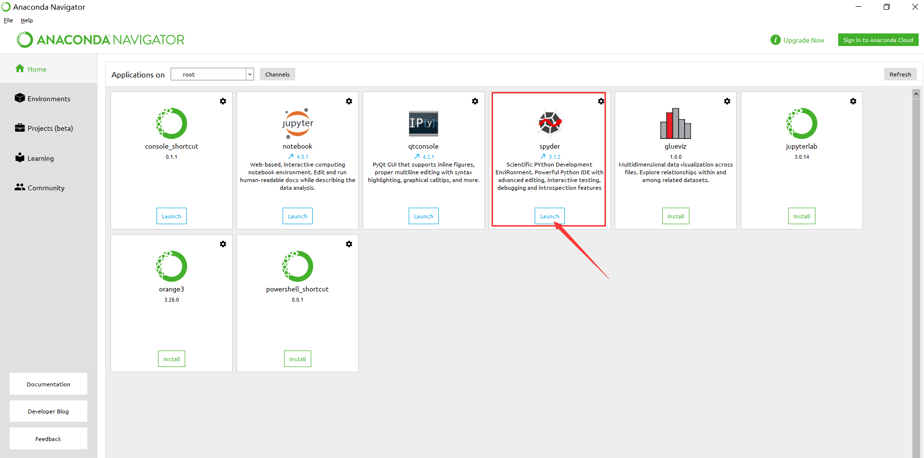Image resolution: width=924 pixels, height=458 pixels.
Task: Click the console_shortcut application logo
Action: click(x=172, y=123)
